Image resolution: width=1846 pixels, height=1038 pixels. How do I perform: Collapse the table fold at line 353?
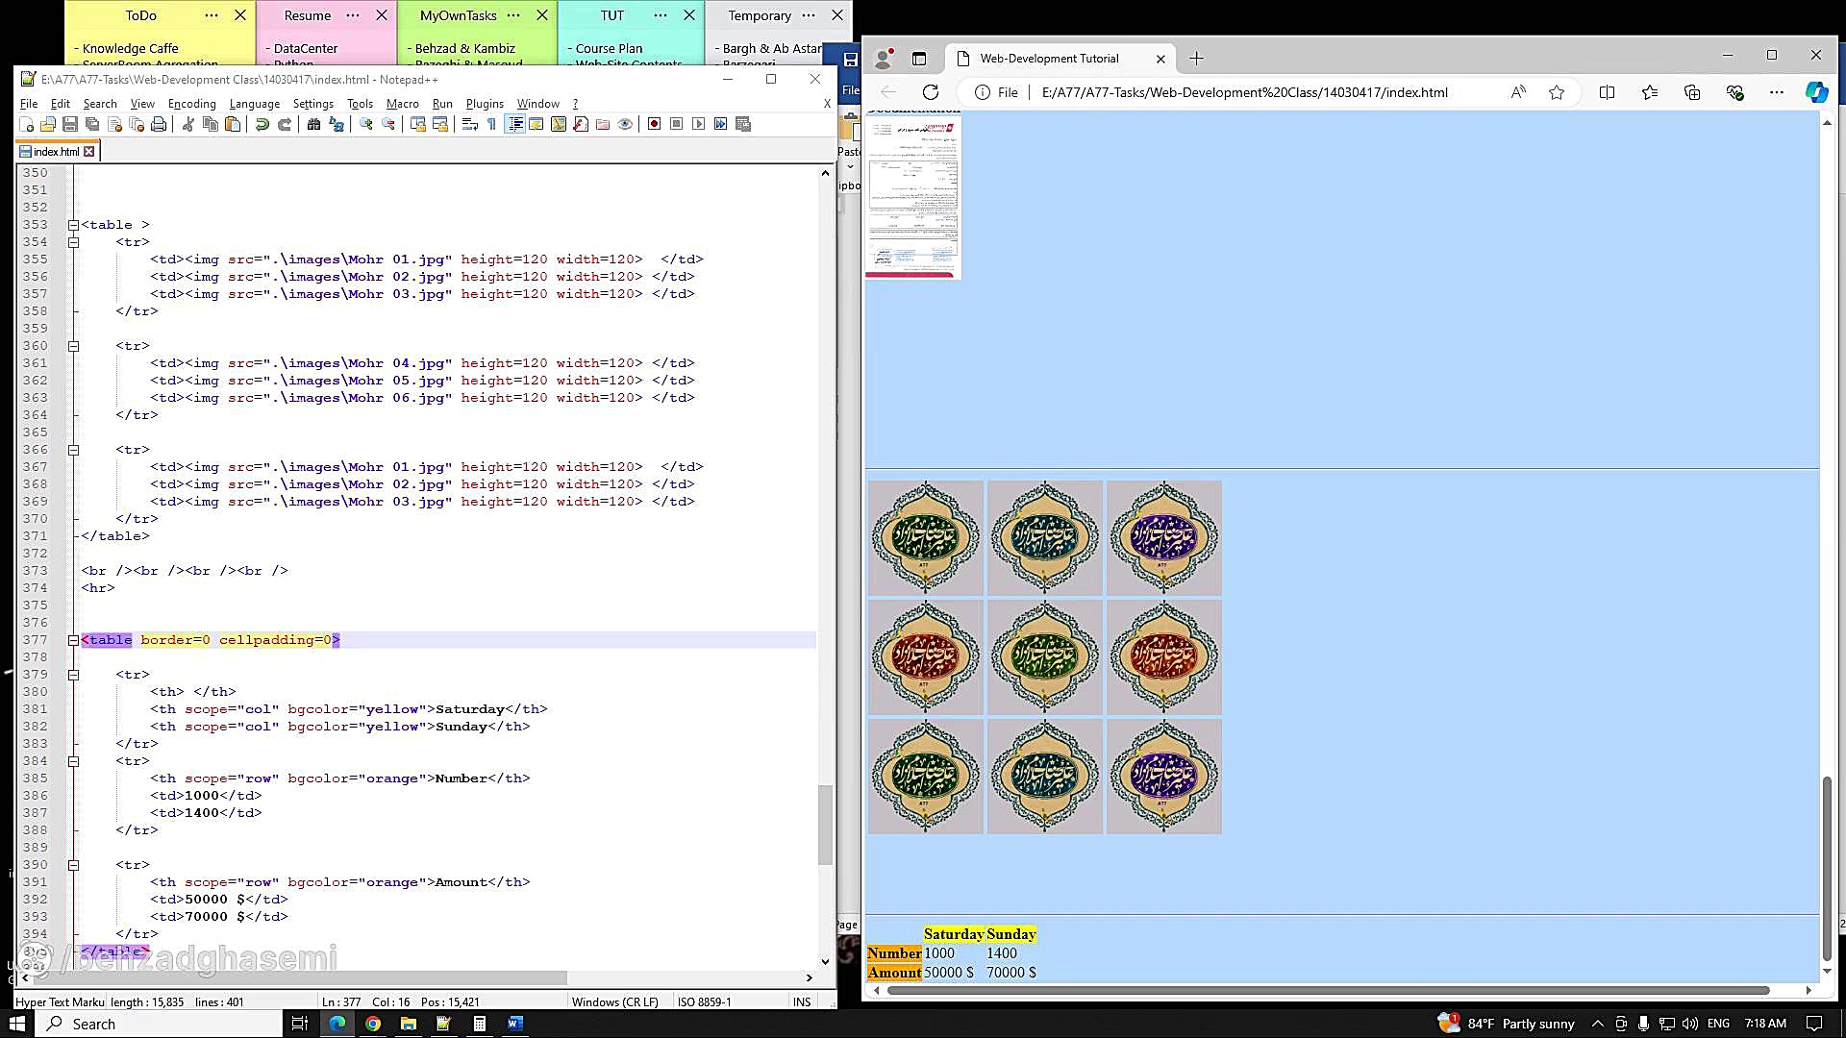pos(73,225)
